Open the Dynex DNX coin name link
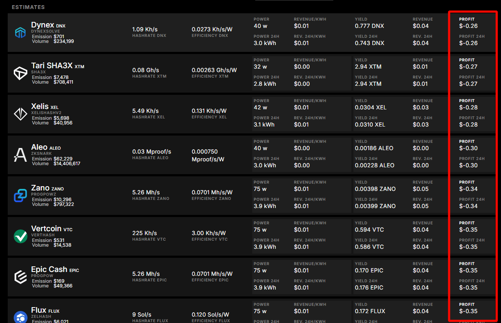 pos(48,25)
